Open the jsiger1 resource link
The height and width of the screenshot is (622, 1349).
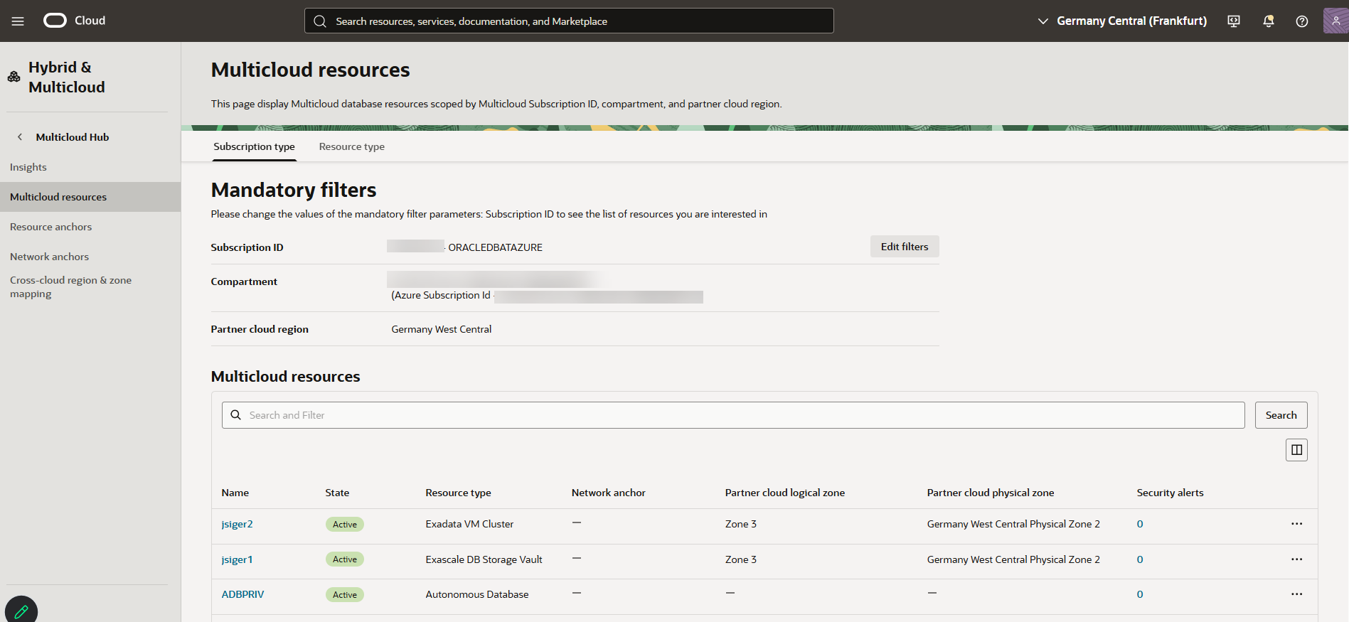237,559
